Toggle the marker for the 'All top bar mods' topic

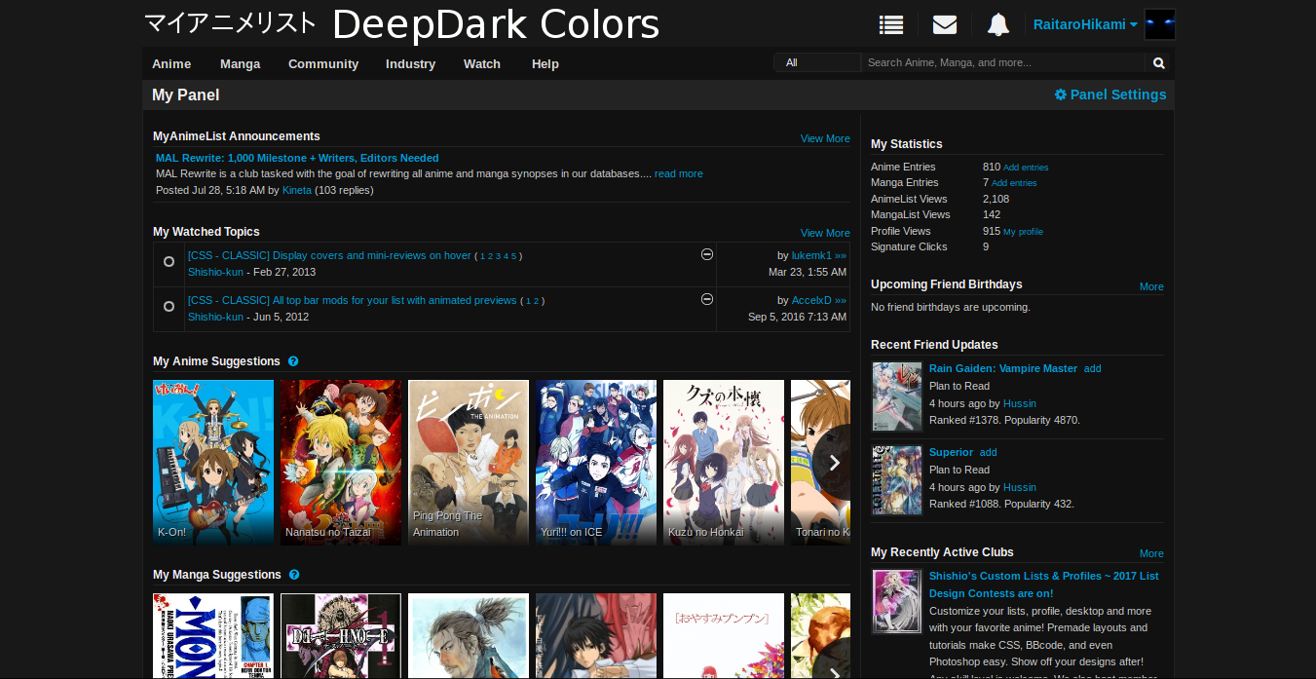pos(169,307)
